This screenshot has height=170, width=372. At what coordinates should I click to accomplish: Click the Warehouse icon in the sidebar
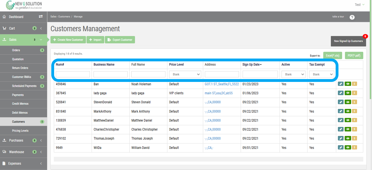click(x=4, y=152)
